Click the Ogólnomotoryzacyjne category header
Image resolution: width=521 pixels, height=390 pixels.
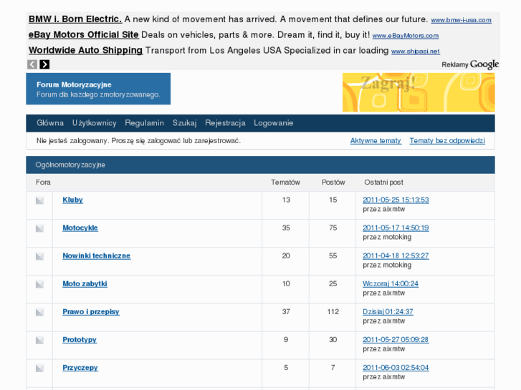coord(70,165)
